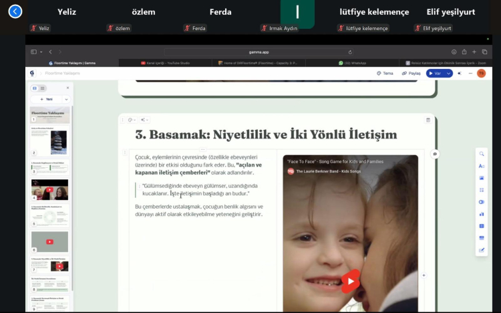This screenshot has height=313, width=501.
Task: Open embed insert tool
Action: (x=482, y=238)
